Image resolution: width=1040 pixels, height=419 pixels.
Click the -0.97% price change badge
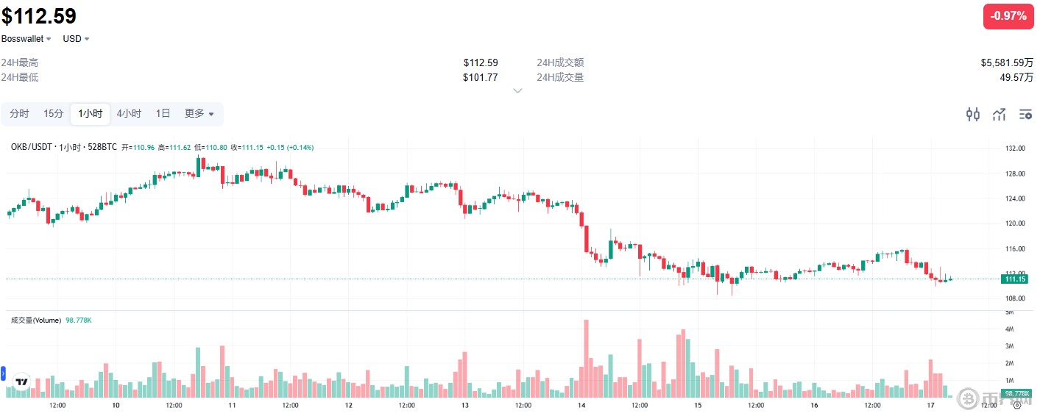point(1008,16)
